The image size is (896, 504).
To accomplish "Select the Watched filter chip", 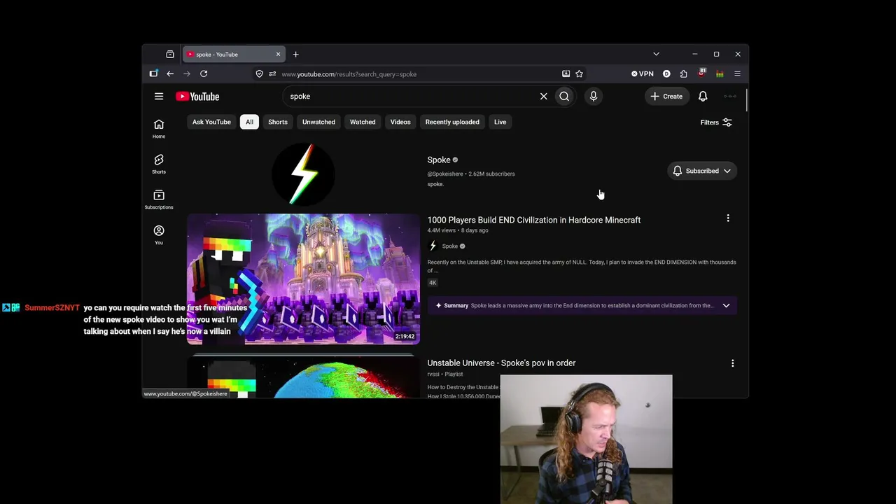I will (x=363, y=122).
